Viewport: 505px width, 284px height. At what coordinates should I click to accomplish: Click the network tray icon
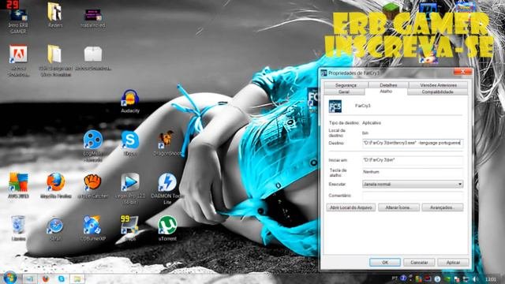pos(466,278)
